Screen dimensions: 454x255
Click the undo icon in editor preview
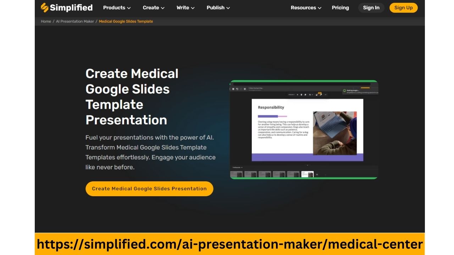[x=237, y=89]
